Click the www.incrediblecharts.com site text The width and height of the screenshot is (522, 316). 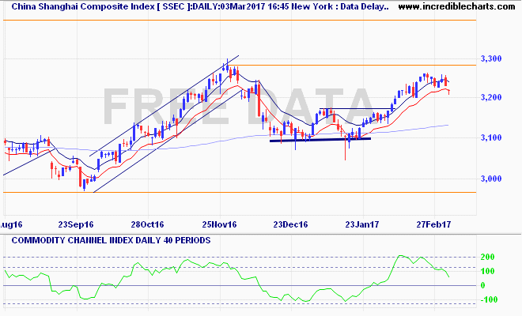pyautogui.click(x=456, y=6)
